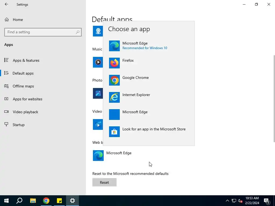Click search magnifier in Find a setting
This screenshot has width=275, height=206.
pyautogui.click(x=78, y=32)
